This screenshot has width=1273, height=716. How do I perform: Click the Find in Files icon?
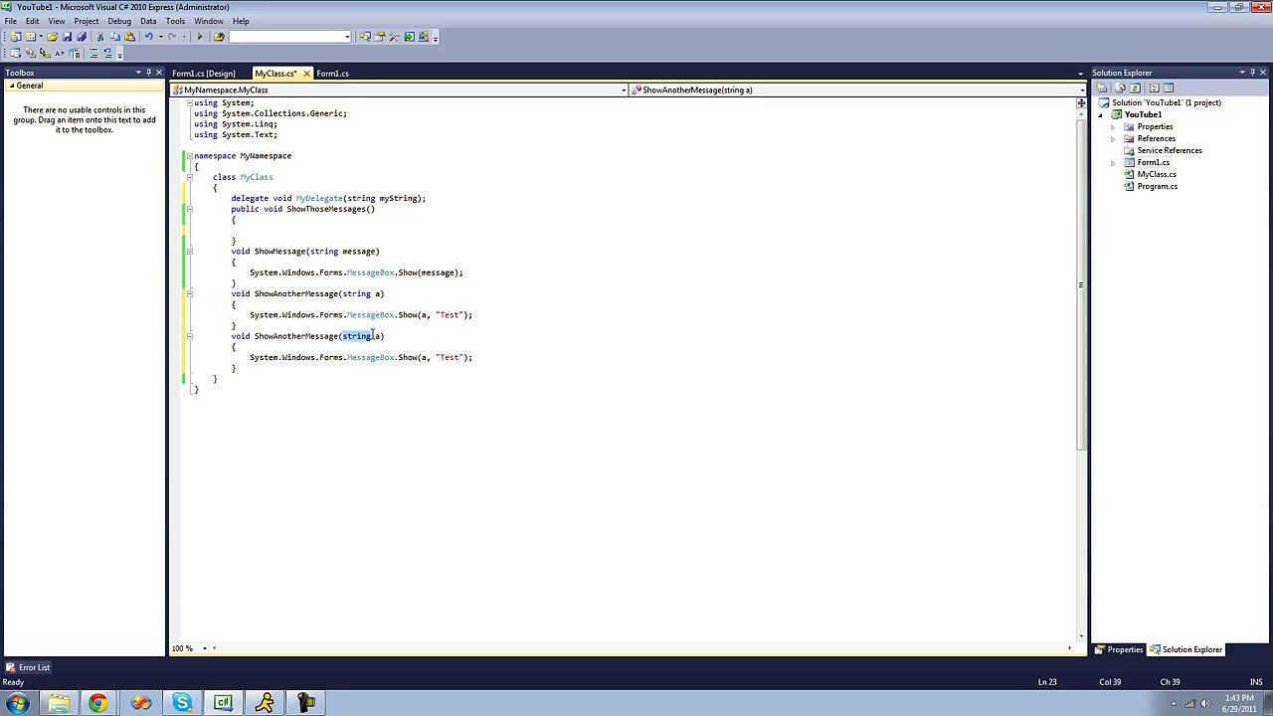pos(219,37)
